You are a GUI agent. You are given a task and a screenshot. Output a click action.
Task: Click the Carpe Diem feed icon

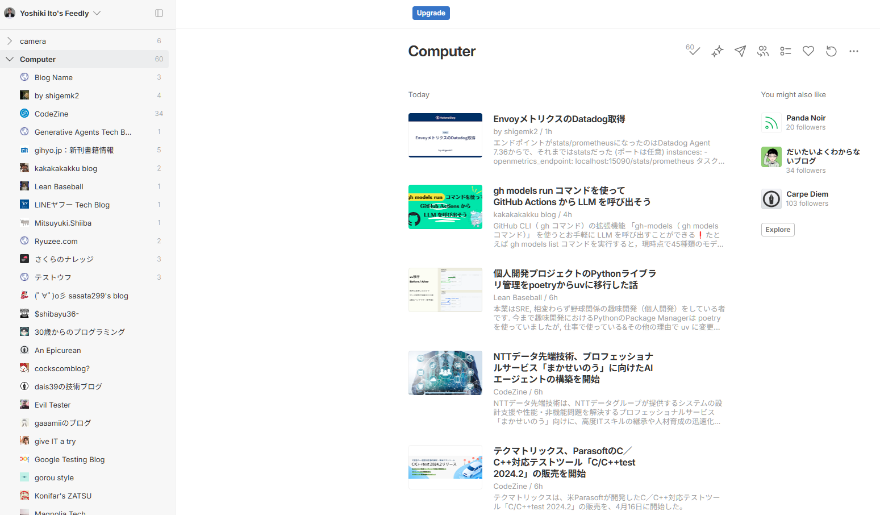[x=771, y=199]
